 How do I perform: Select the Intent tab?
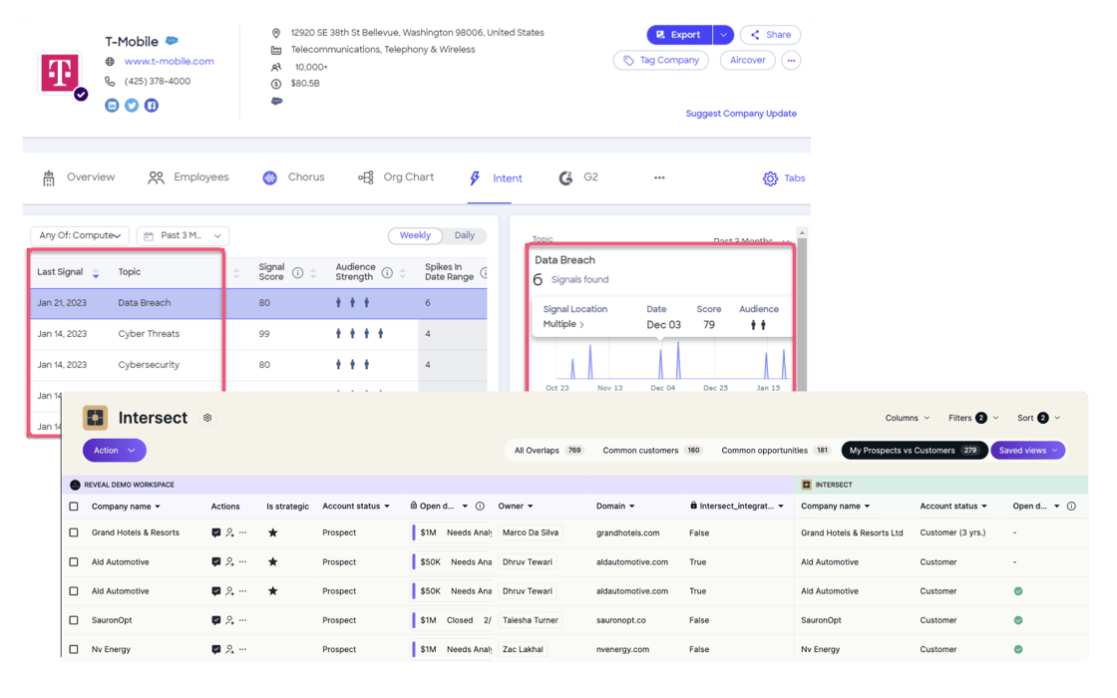[495, 178]
